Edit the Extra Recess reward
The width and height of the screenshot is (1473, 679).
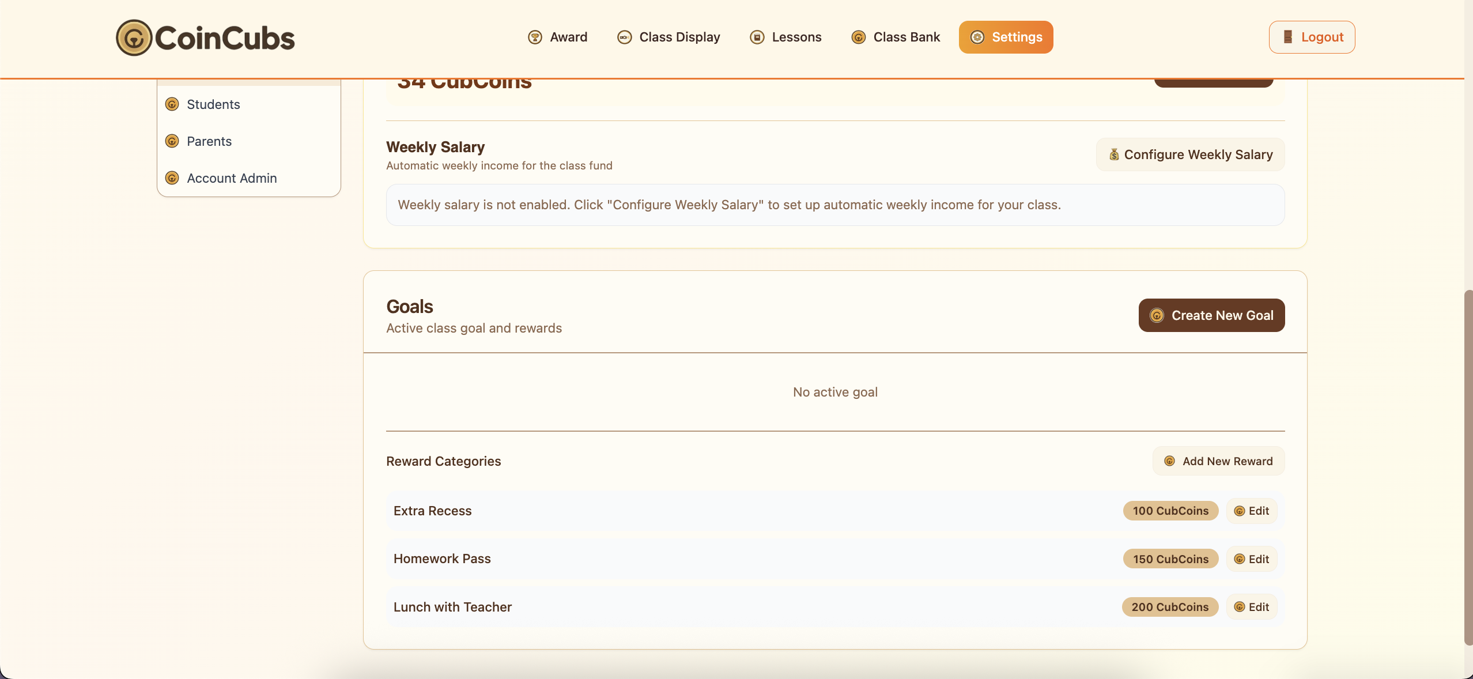pyautogui.click(x=1251, y=511)
